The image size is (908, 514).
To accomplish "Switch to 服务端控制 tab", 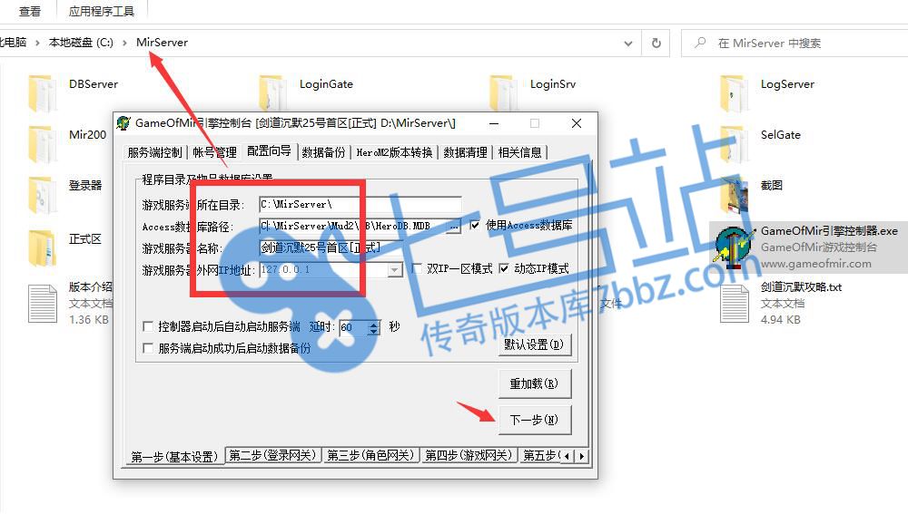I will [x=154, y=152].
